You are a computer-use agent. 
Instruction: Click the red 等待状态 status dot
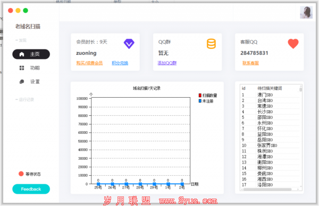[21, 174]
